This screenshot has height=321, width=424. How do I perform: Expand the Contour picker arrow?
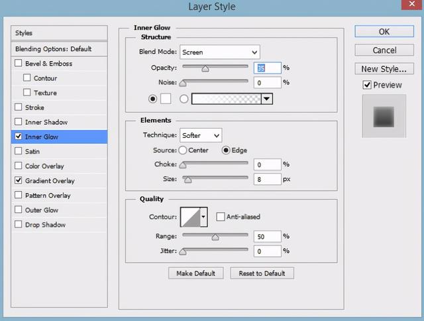coord(203,217)
